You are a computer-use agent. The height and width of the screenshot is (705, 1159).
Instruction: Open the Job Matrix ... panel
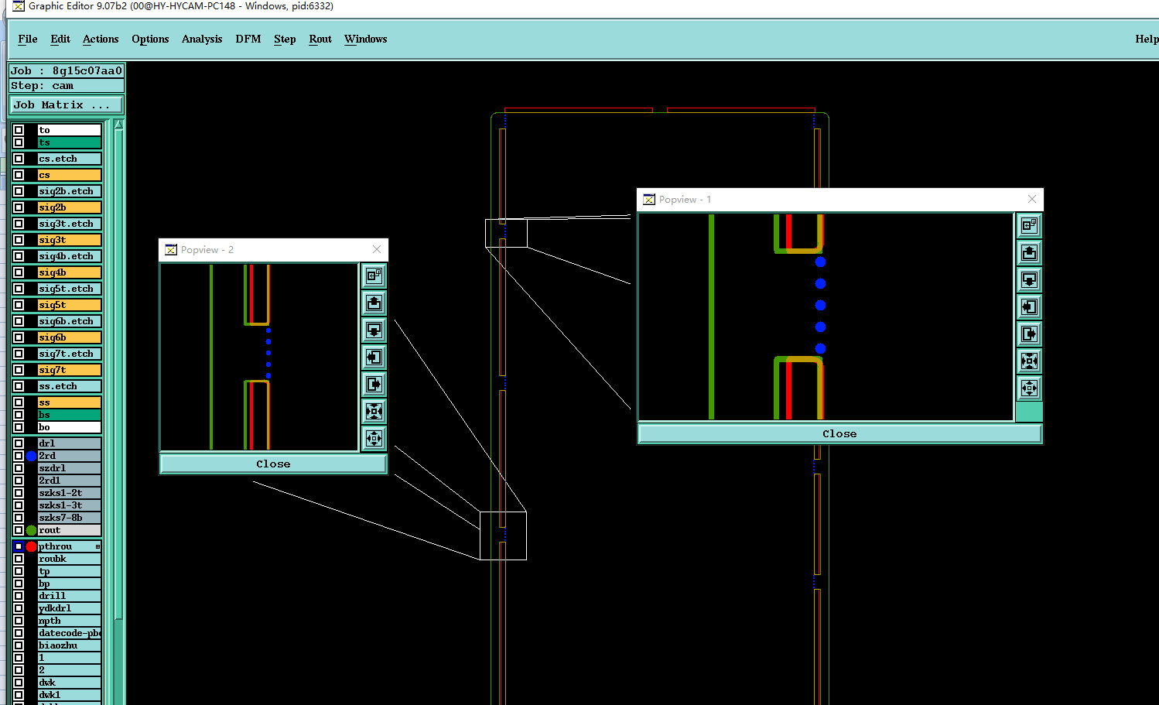[x=67, y=104]
